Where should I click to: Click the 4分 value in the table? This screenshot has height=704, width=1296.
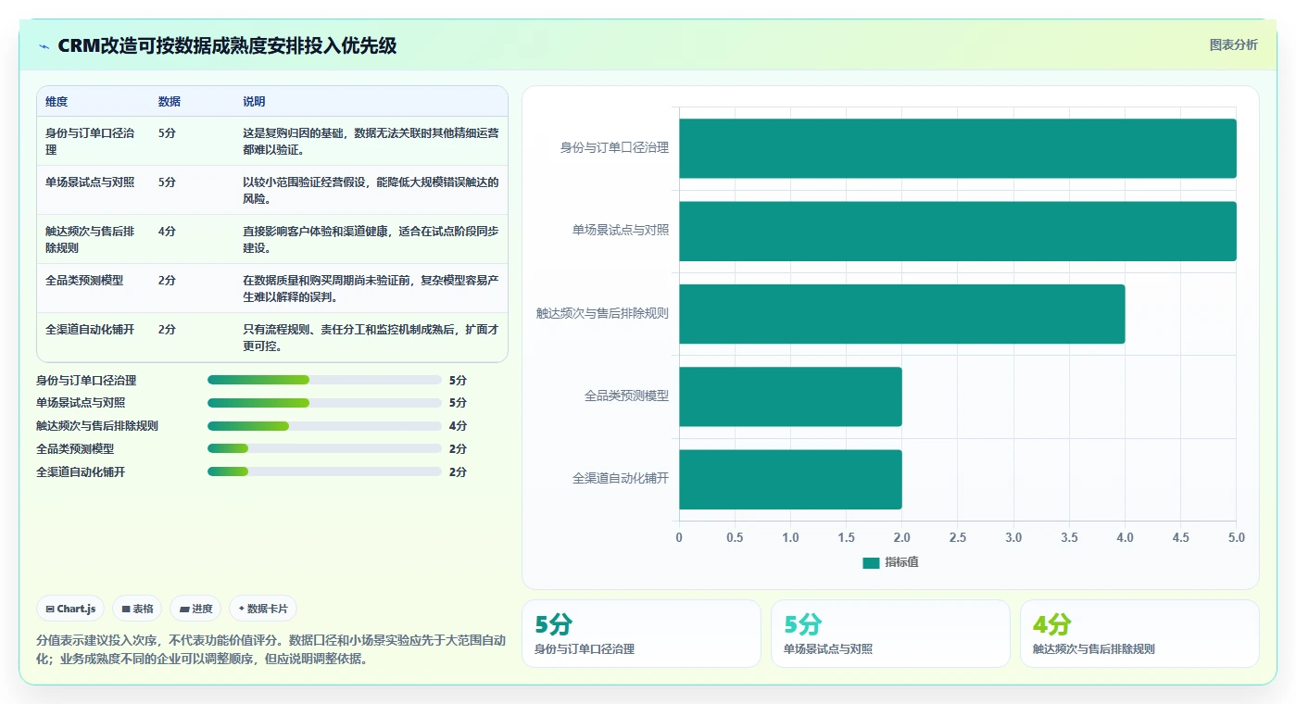click(x=167, y=232)
